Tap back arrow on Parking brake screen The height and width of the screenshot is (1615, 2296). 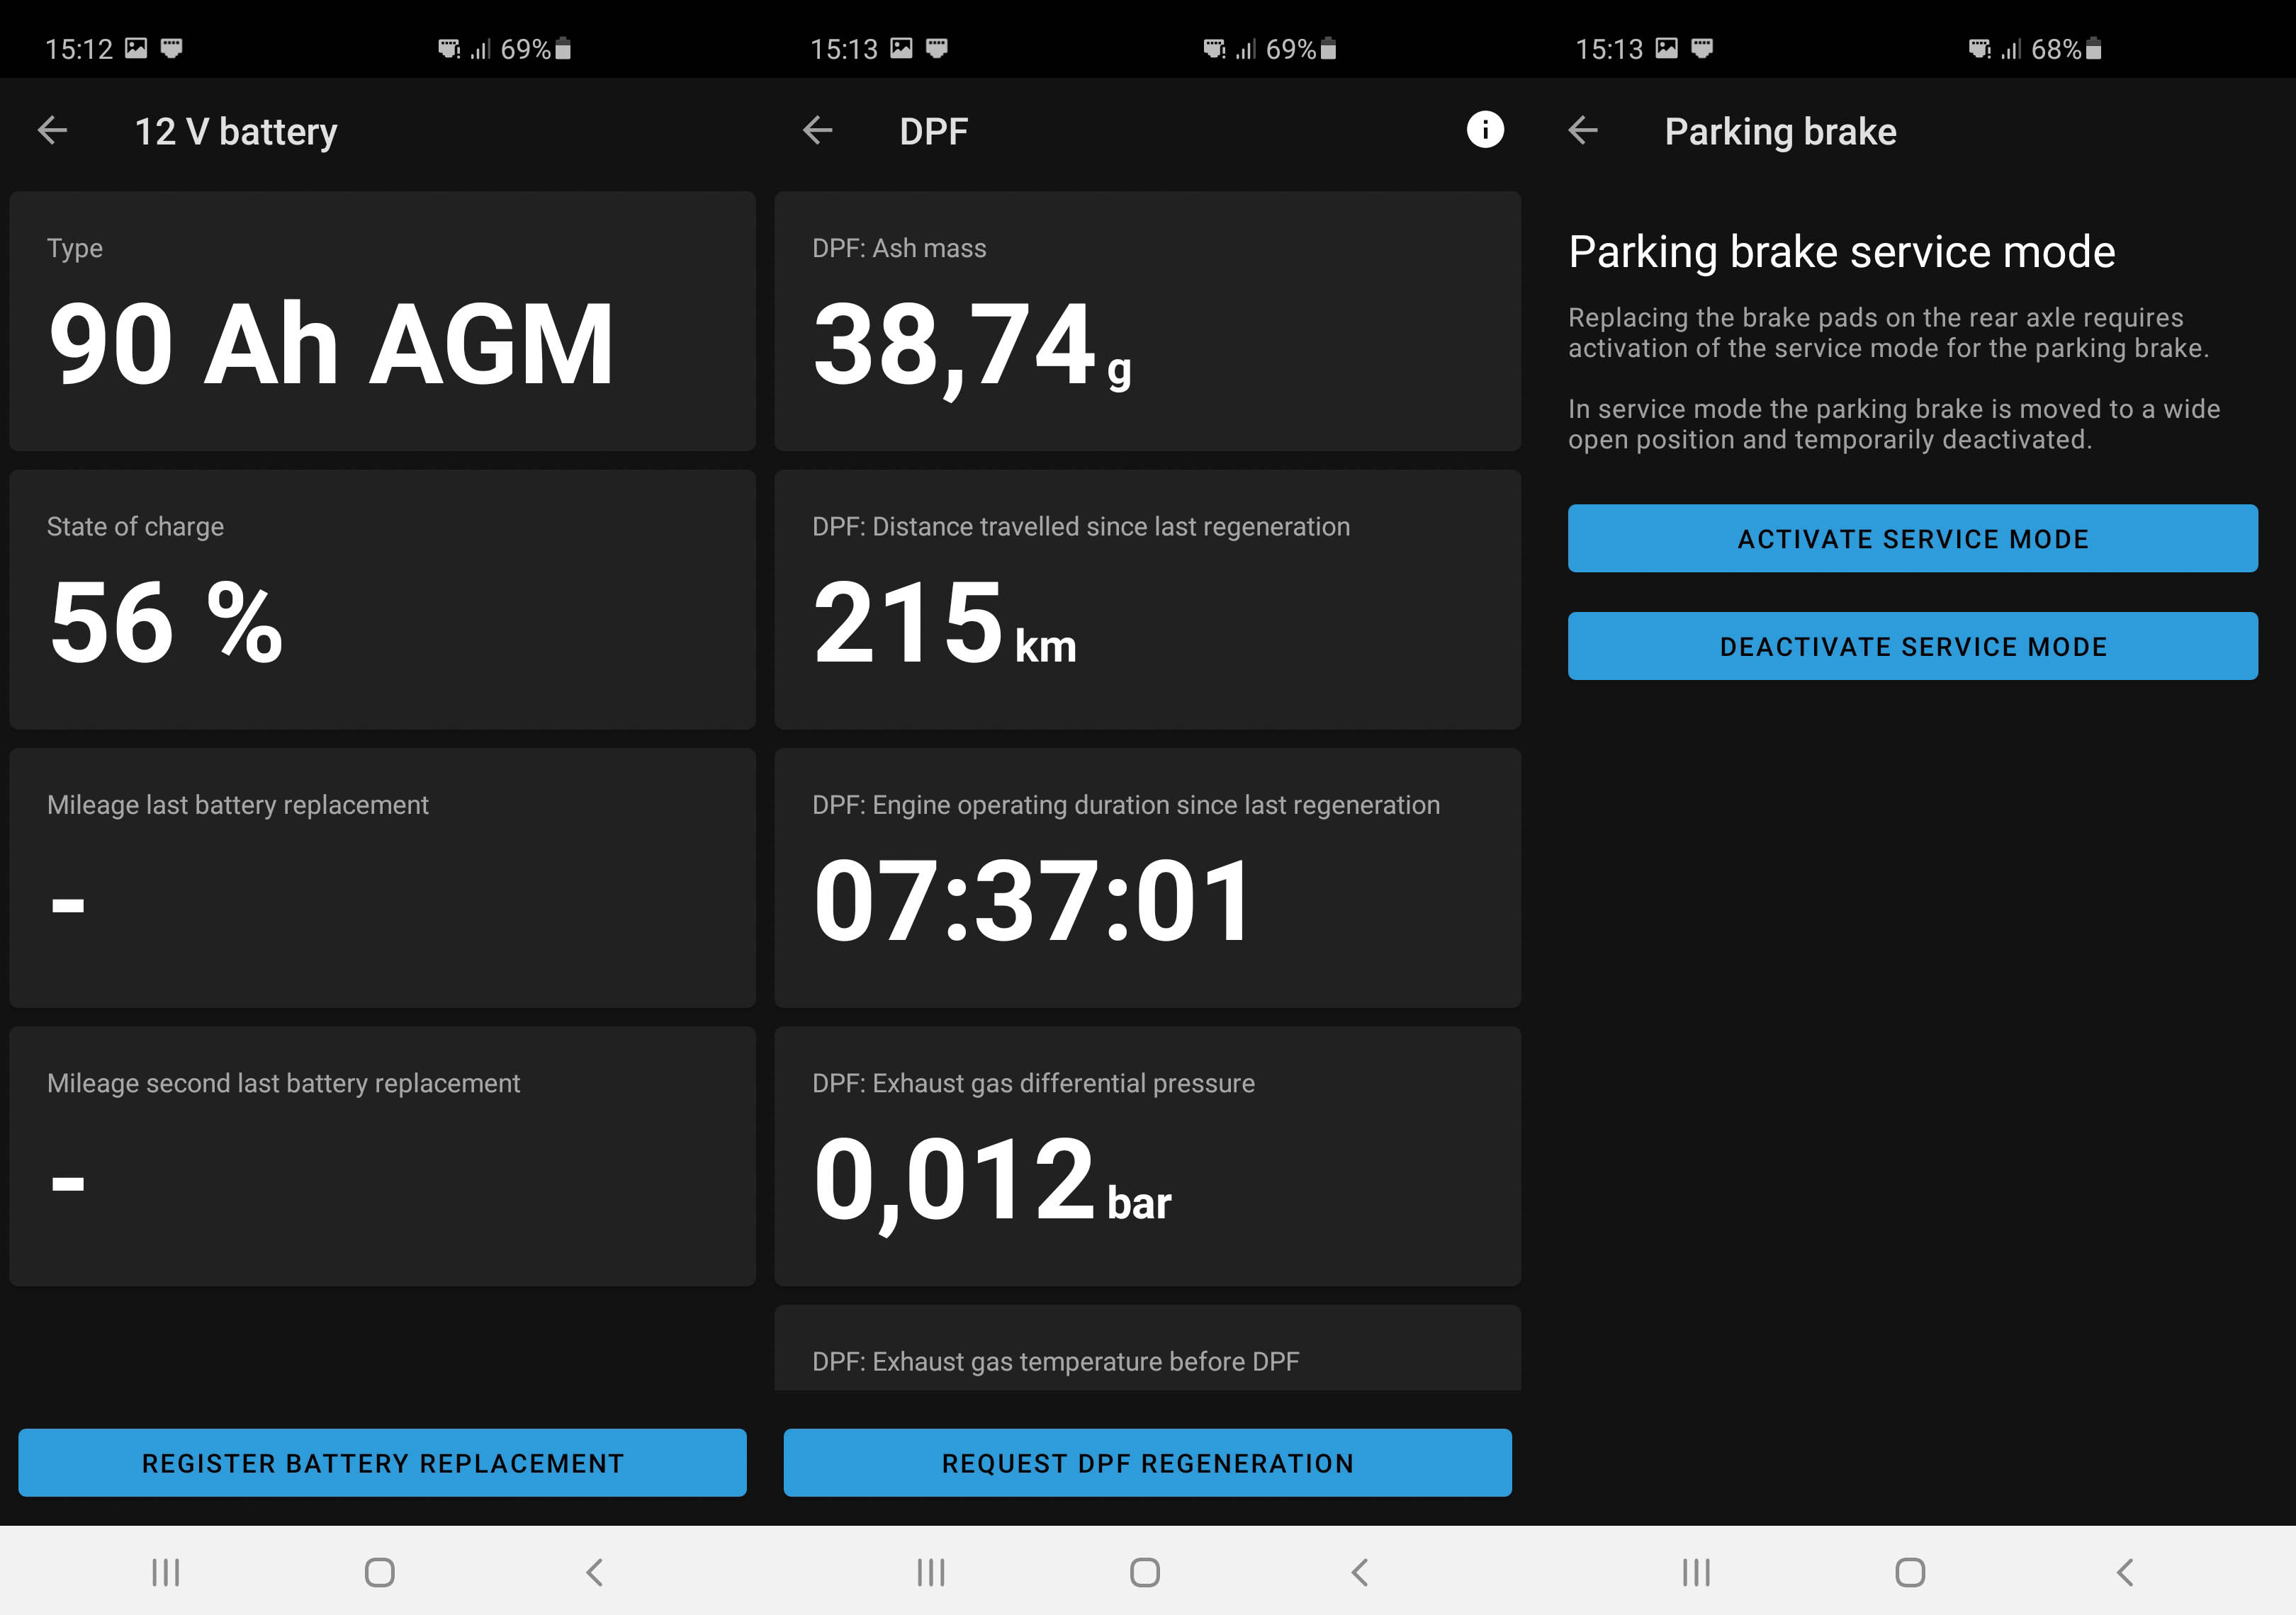1582,130
